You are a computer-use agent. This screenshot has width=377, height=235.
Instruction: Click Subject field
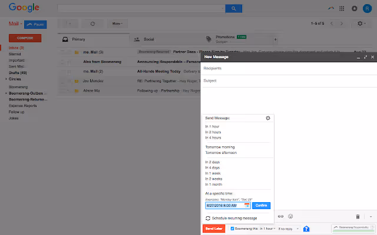[x=289, y=81]
